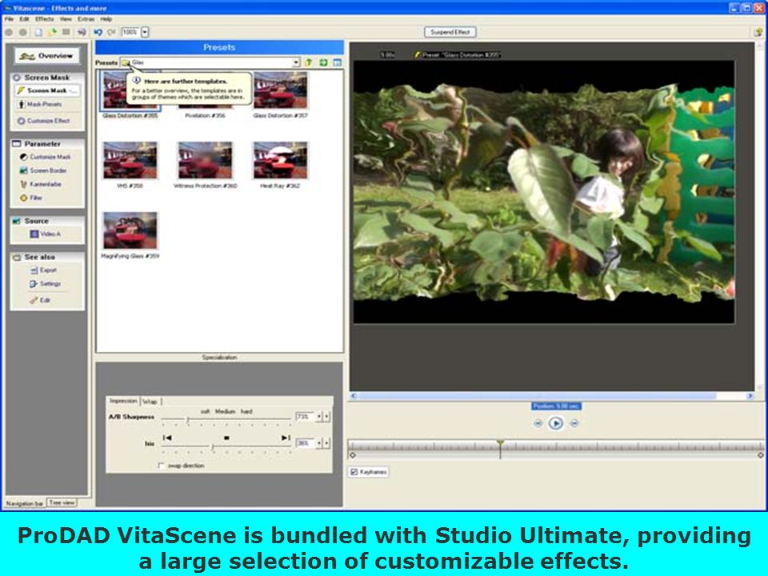Click the Overview button
The width and height of the screenshot is (768, 576).
tap(46, 56)
